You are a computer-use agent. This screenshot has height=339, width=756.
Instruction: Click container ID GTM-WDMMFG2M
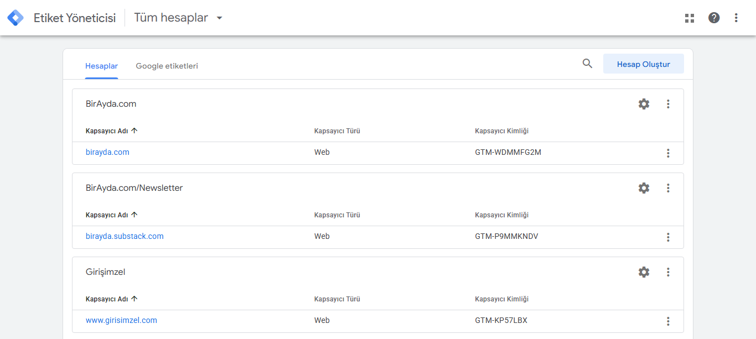[x=508, y=152]
